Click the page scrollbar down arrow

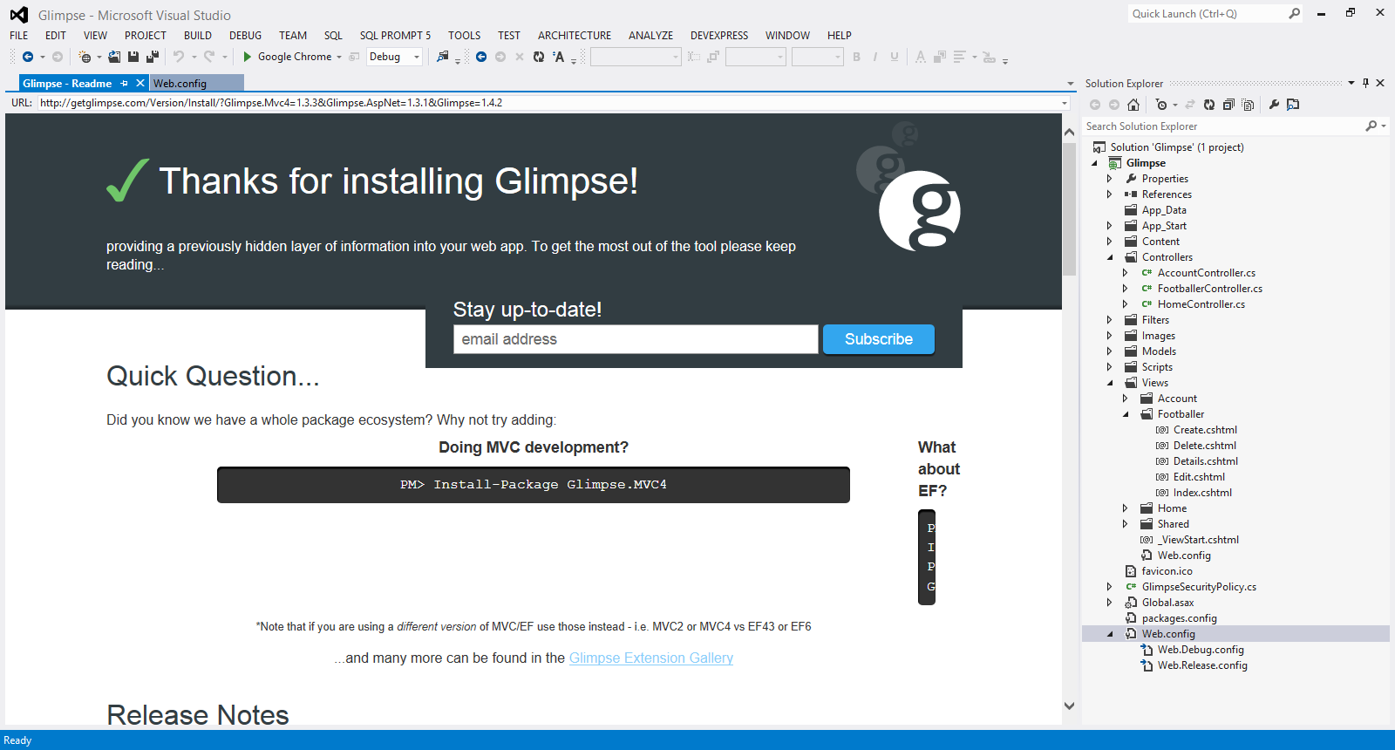1070,706
